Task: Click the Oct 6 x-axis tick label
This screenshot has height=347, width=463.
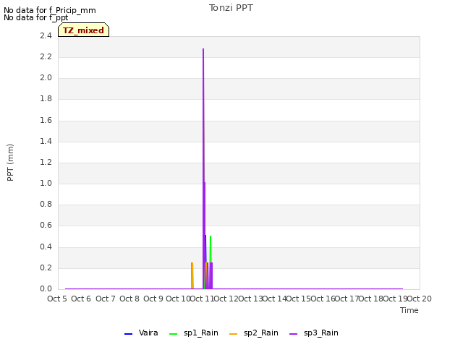Action: (x=81, y=299)
